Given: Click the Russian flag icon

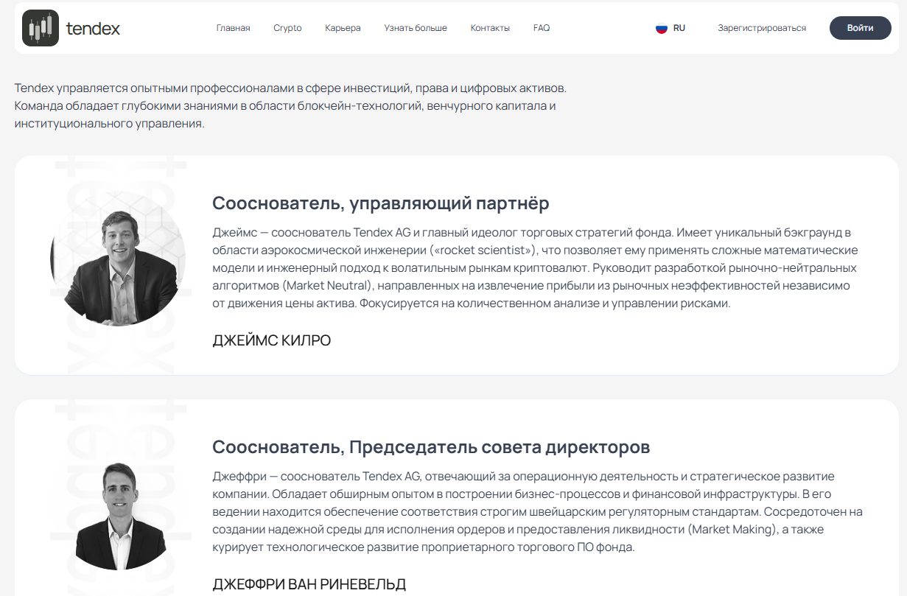Looking at the screenshot, I should (x=662, y=28).
